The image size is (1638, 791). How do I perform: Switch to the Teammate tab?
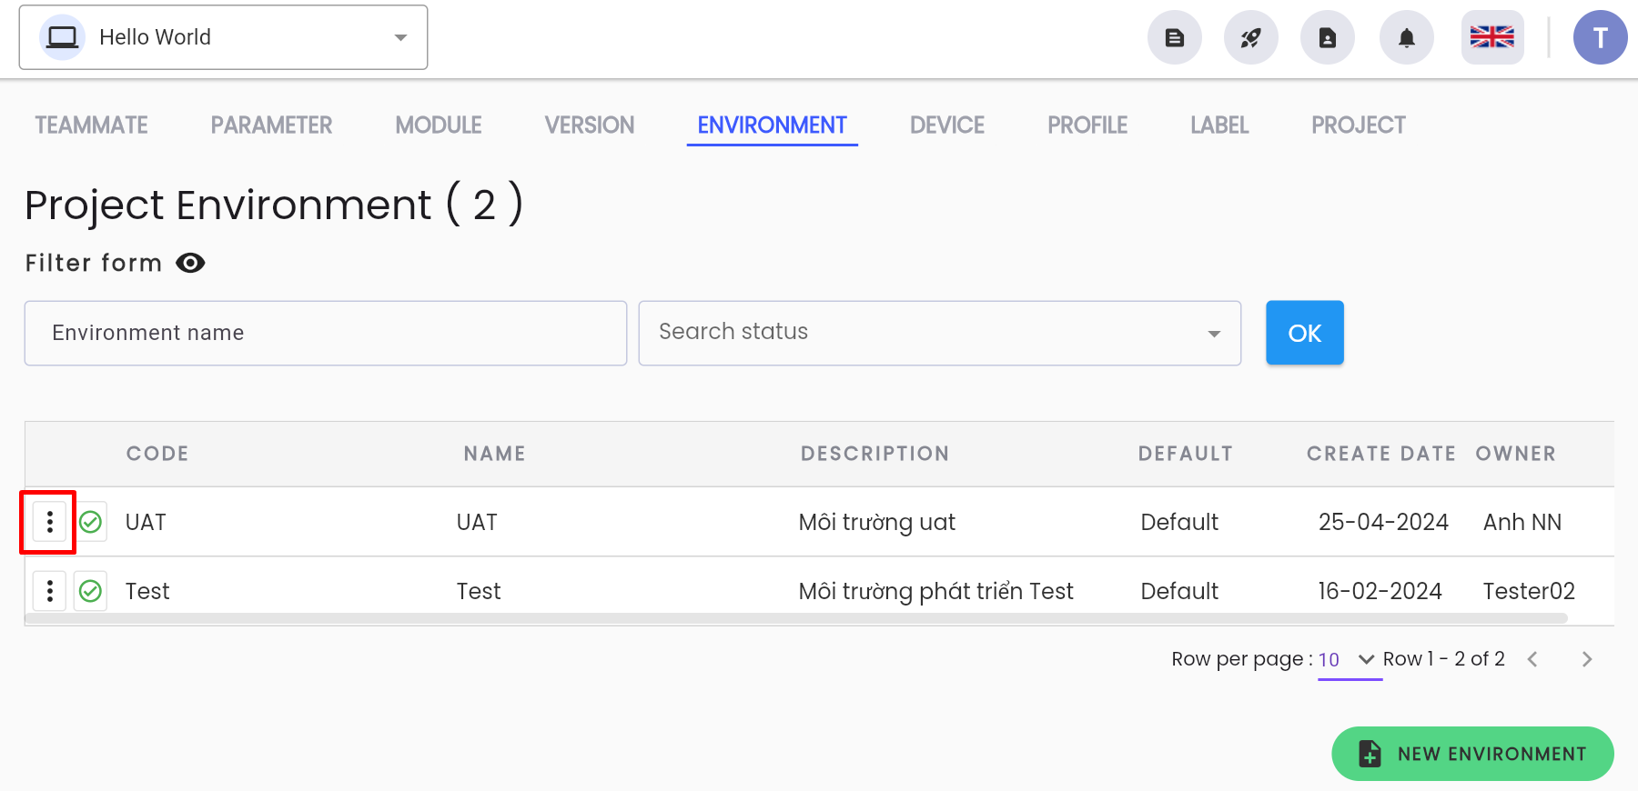tap(91, 125)
